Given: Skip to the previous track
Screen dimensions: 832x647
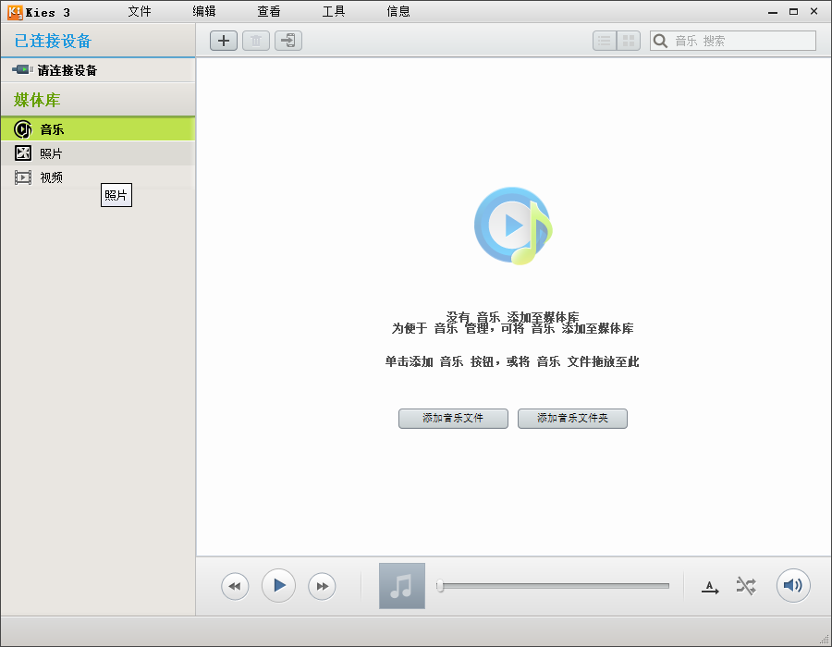Looking at the screenshot, I should coord(235,586).
